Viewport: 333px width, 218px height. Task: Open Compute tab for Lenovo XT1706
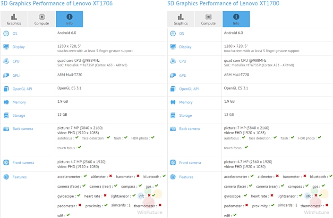(42, 19)
